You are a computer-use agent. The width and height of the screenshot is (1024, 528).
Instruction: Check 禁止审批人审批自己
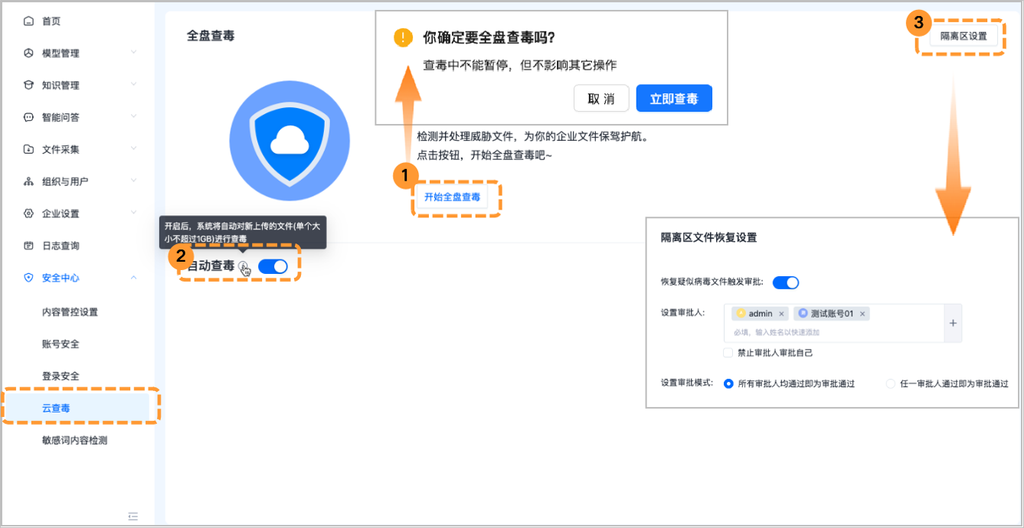point(727,353)
